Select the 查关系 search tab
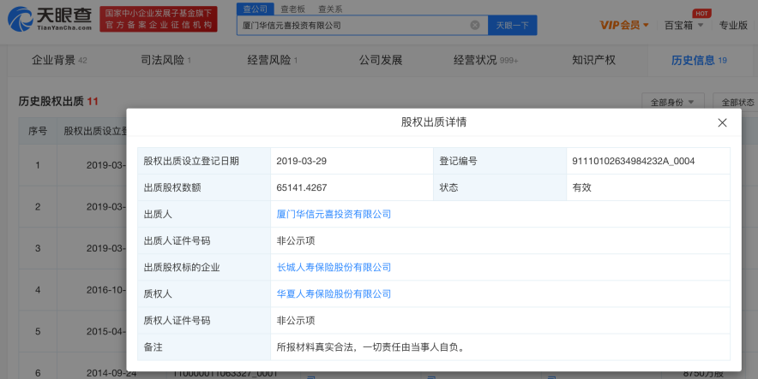758x379 pixels. (x=330, y=9)
